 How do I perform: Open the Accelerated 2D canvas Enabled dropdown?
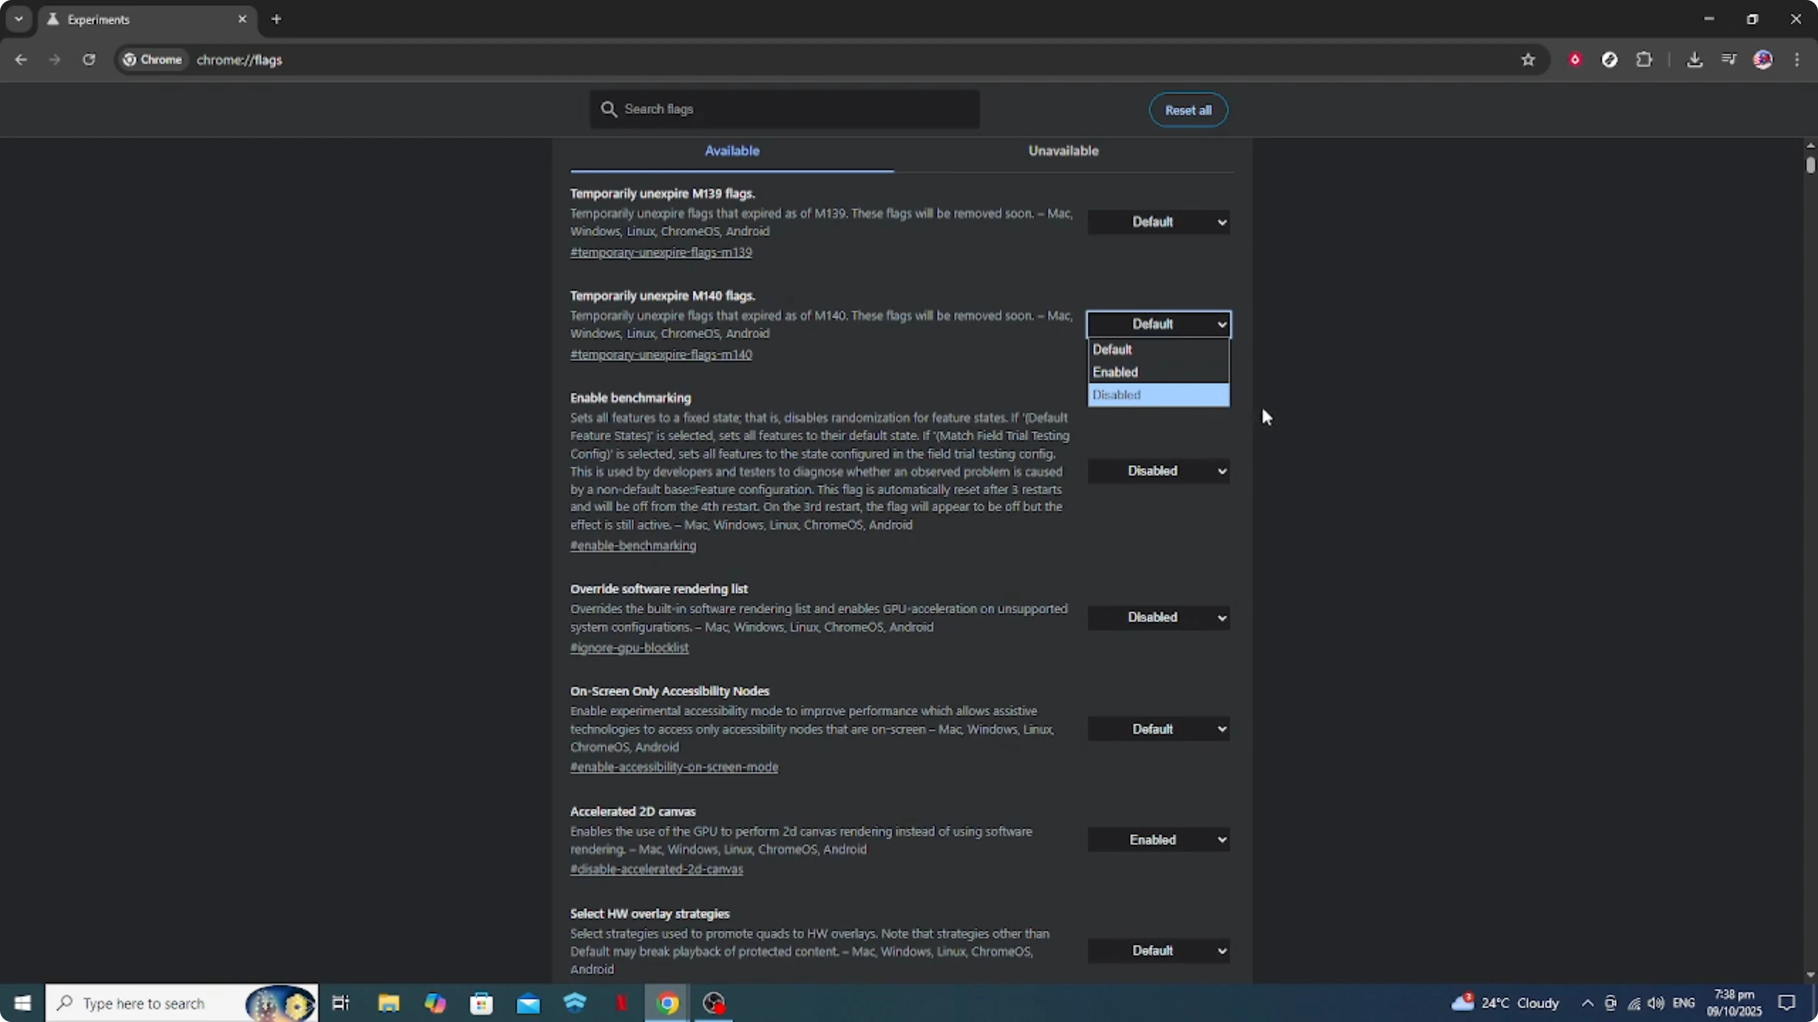click(1158, 839)
